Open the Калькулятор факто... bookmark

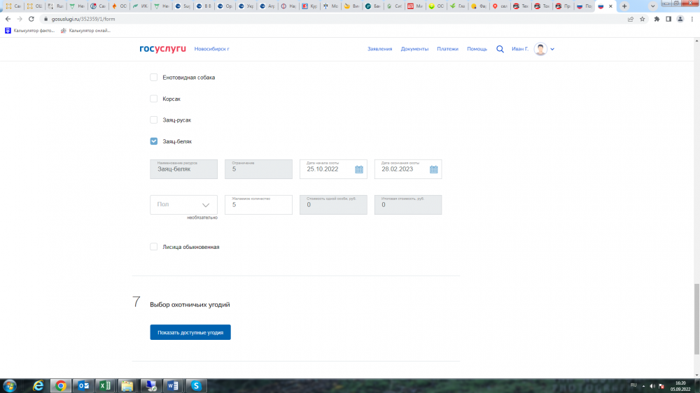tap(30, 31)
